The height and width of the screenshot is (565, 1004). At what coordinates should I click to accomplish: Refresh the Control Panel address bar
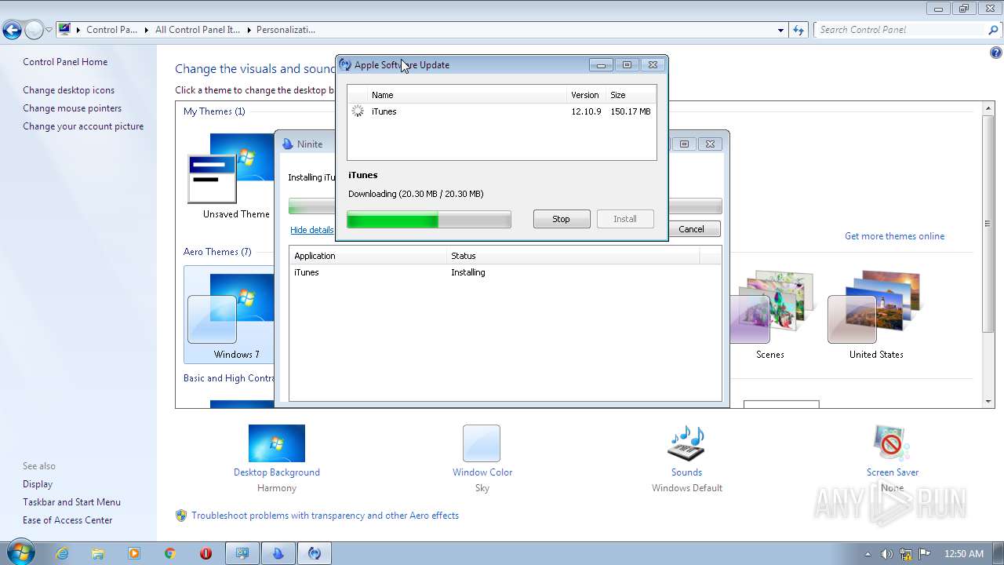pyautogui.click(x=798, y=30)
